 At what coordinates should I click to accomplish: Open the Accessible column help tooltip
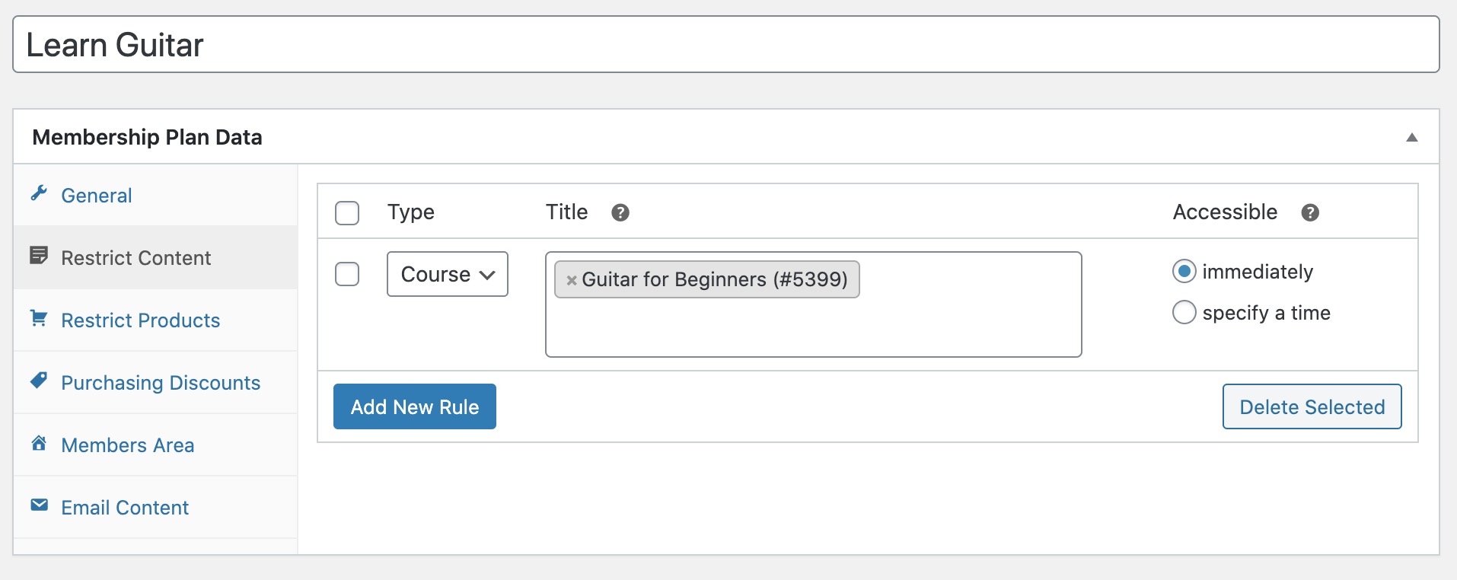pos(1311,213)
